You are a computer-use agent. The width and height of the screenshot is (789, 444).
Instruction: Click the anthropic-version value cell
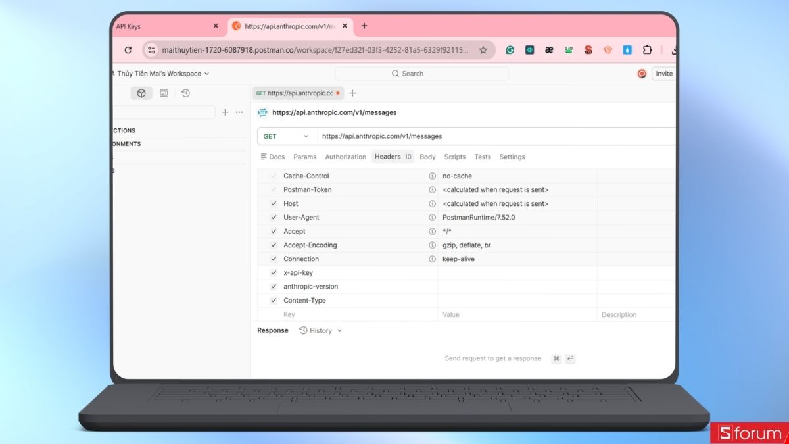coord(517,286)
